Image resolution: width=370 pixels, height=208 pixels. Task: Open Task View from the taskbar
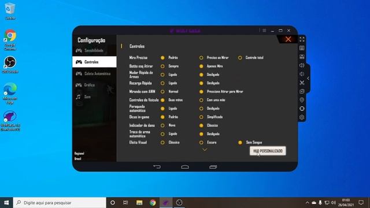point(125,203)
